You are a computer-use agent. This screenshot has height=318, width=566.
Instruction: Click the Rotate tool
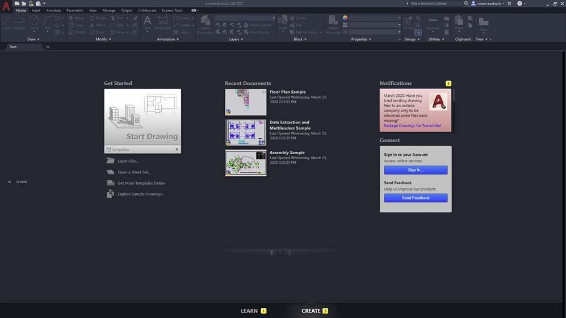click(x=98, y=18)
